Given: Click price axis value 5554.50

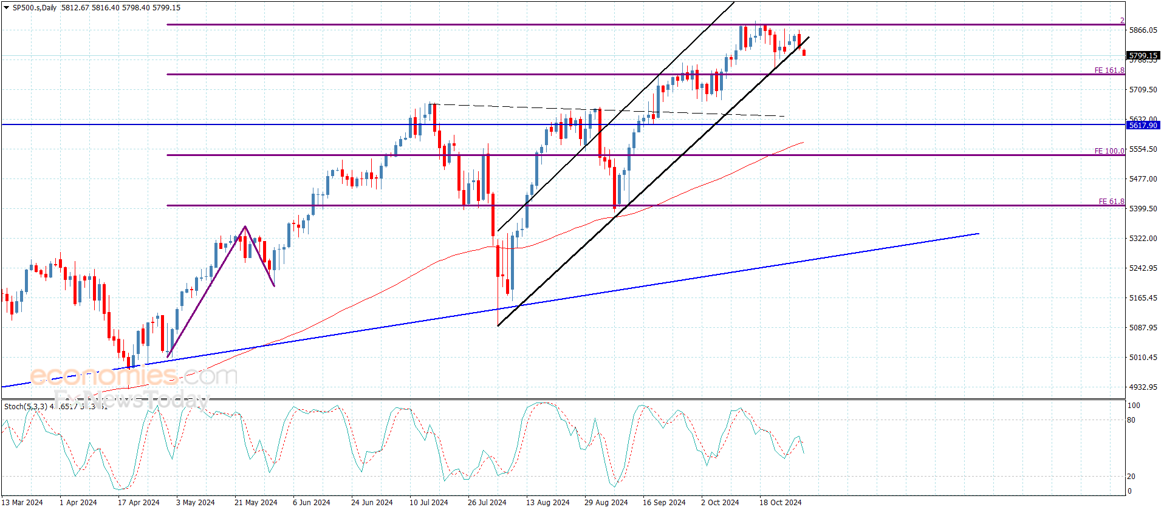Looking at the screenshot, I should click(1143, 149).
